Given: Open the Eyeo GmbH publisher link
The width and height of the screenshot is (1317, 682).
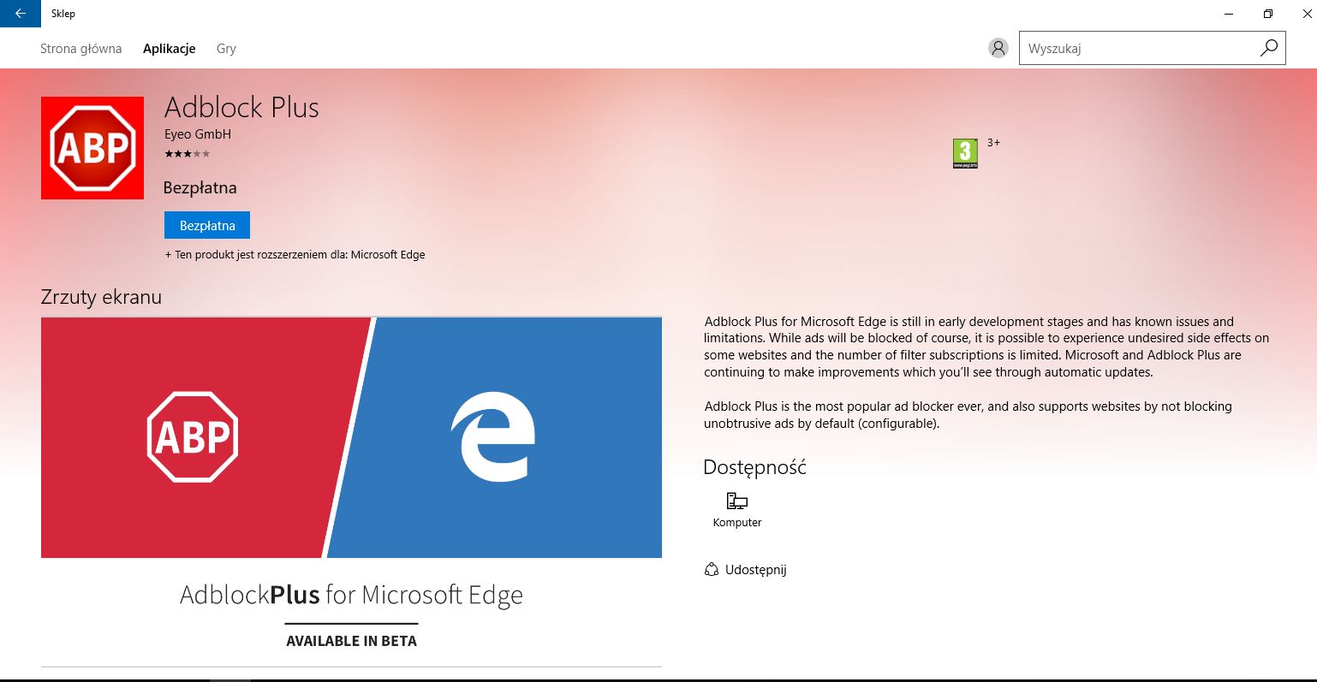Looking at the screenshot, I should (198, 134).
